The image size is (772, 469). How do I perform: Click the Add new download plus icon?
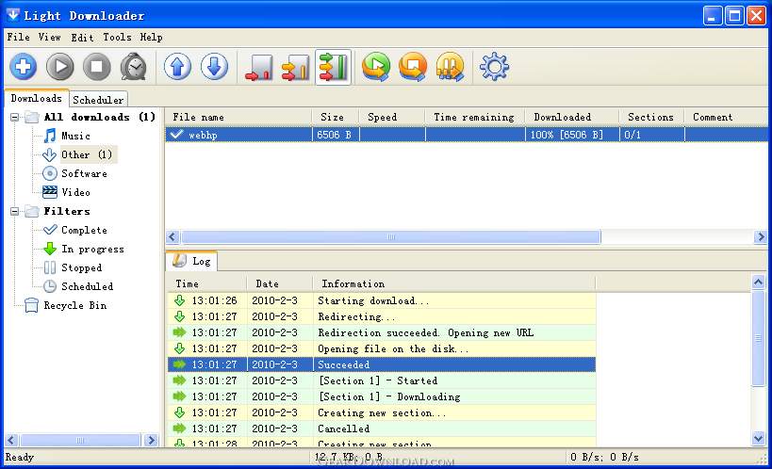pyautogui.click(x=24, y=67)
